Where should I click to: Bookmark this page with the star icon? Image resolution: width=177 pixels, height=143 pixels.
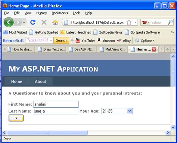pos(129,22)
